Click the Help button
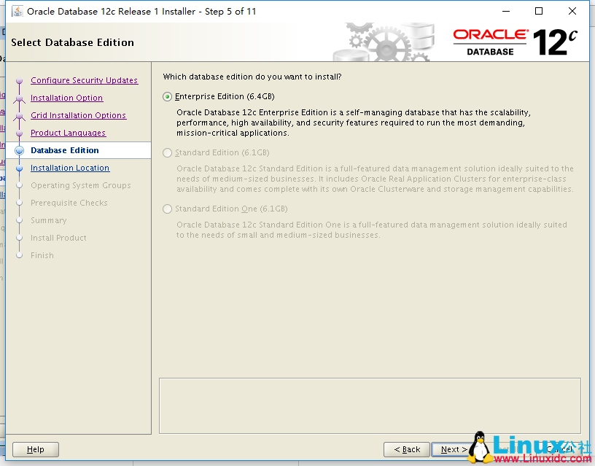The image size is (595, 466). click(x=35, y=449)
